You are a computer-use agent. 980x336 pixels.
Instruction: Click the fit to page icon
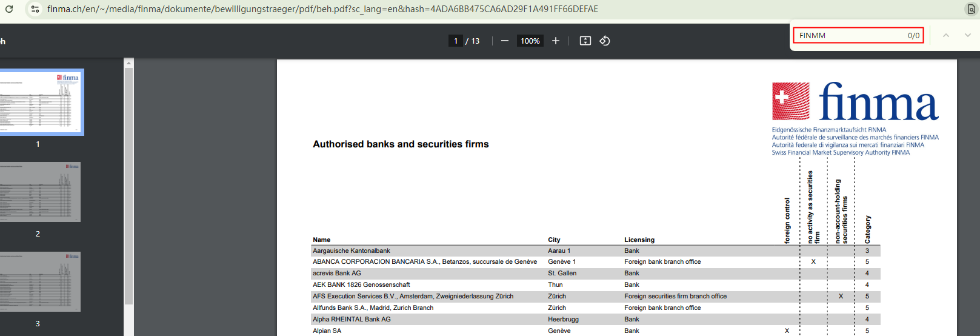(585, 41)
